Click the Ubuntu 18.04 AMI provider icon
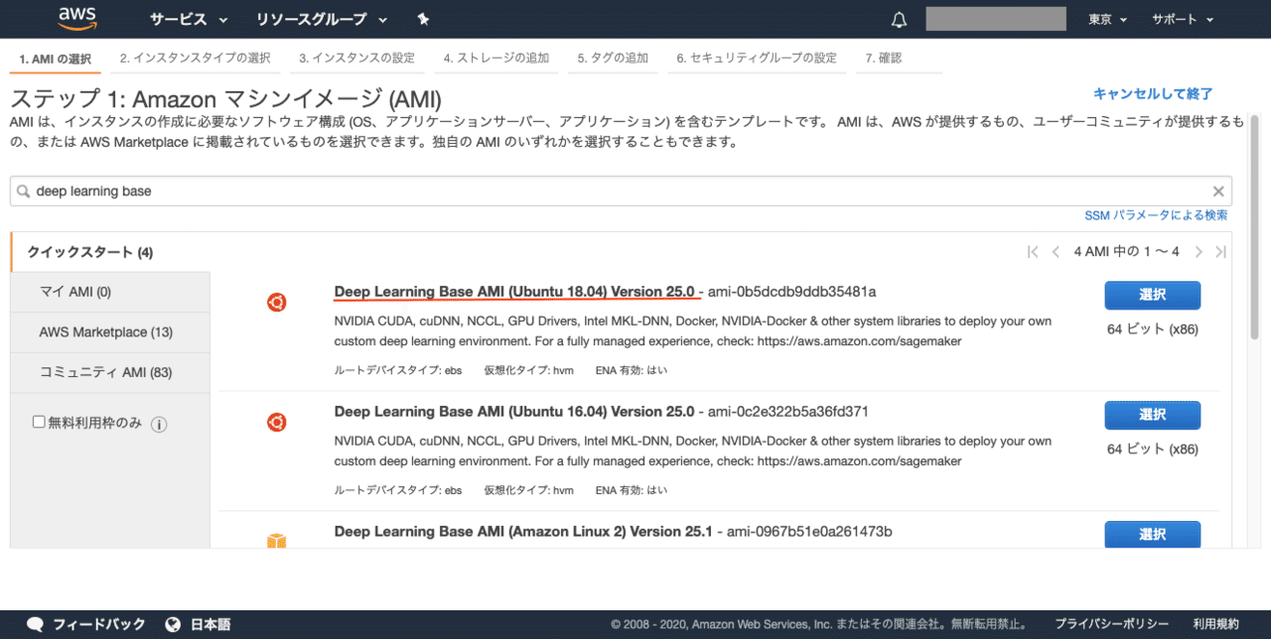Screen dimensions: 1271x639 (x=277, y=303)
